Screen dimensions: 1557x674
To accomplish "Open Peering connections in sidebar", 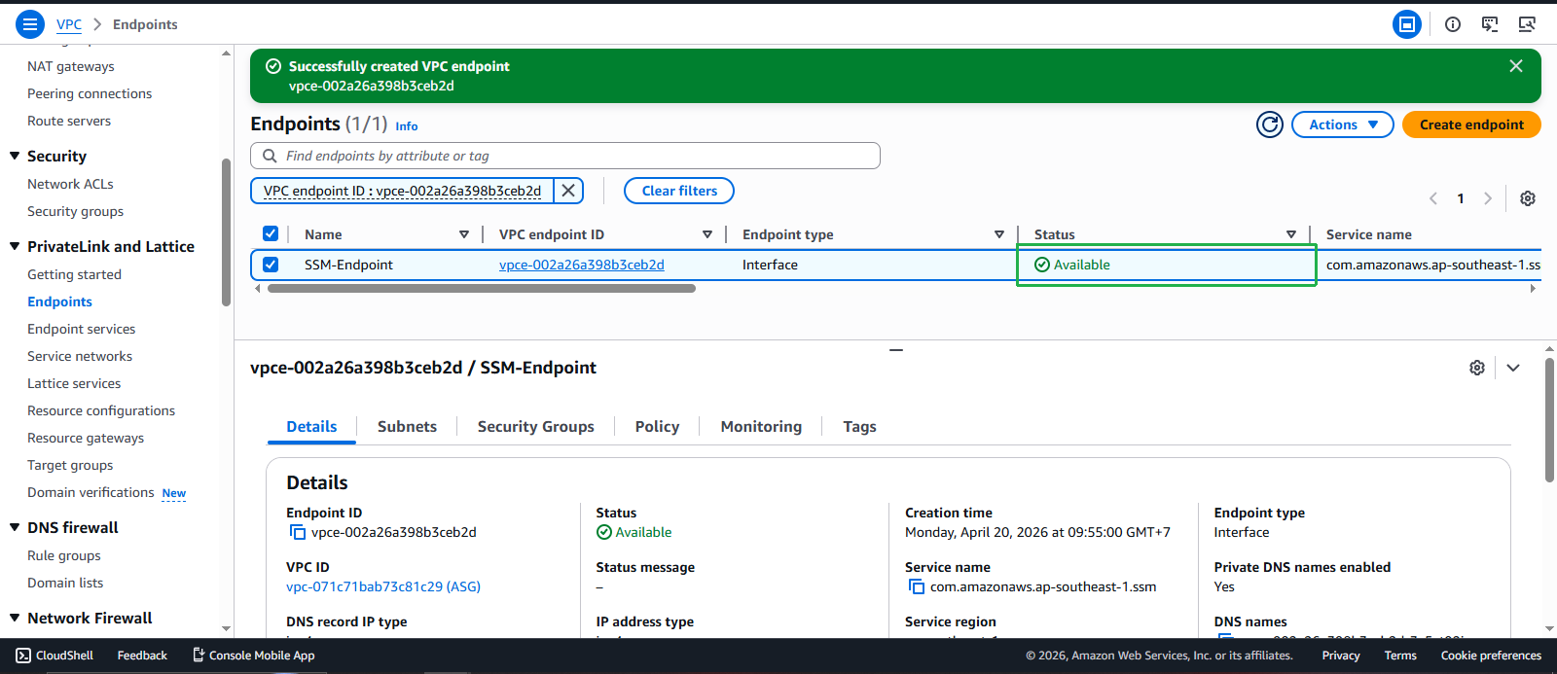I will click(x=90, y=93).
